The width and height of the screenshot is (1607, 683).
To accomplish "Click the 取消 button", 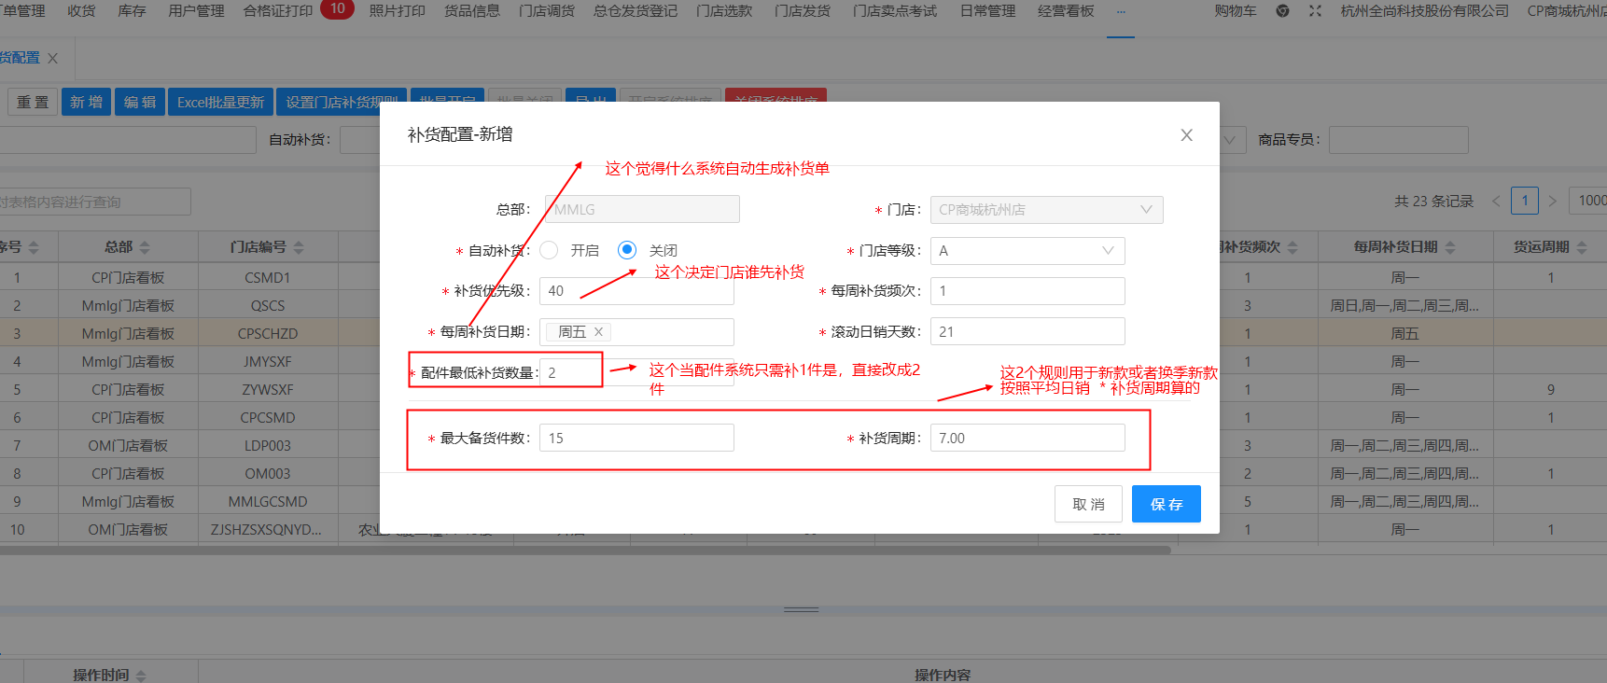I will tap(1088, 504).
